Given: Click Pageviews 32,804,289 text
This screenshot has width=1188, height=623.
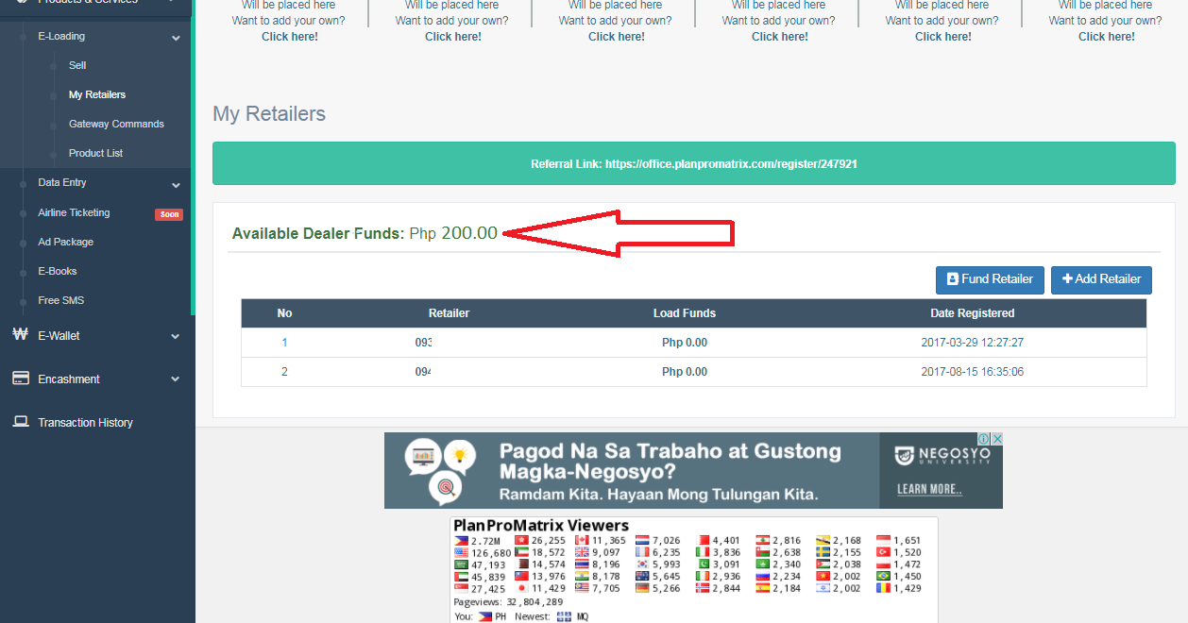Looking at the screenshot, I should click(x=508, y=601).
